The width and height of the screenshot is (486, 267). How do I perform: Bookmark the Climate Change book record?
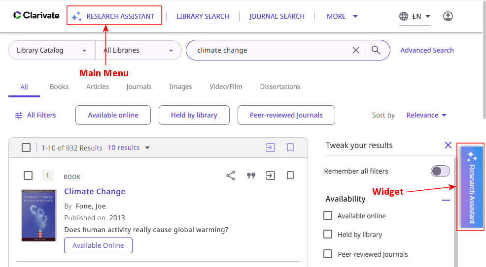point(290,176)
